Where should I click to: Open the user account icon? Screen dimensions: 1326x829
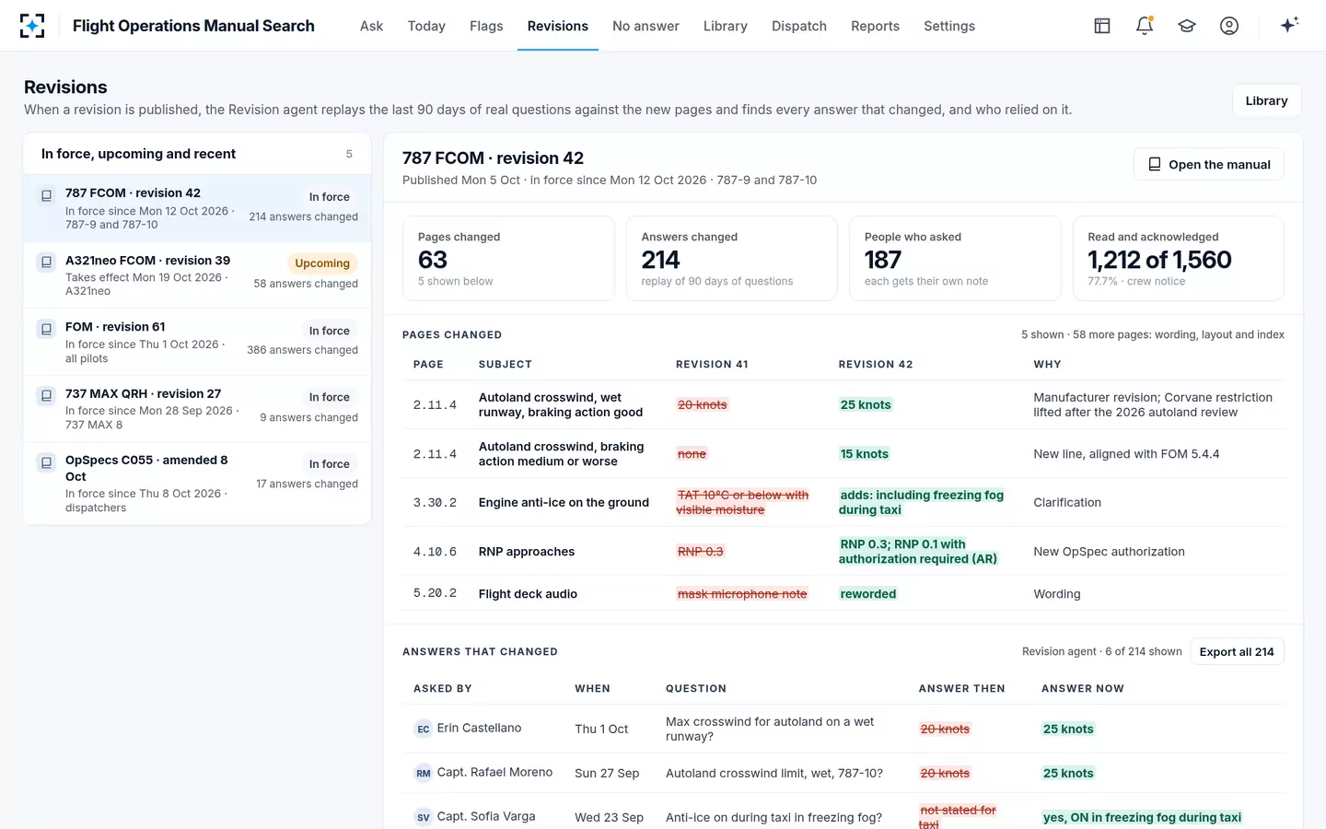1229,26
